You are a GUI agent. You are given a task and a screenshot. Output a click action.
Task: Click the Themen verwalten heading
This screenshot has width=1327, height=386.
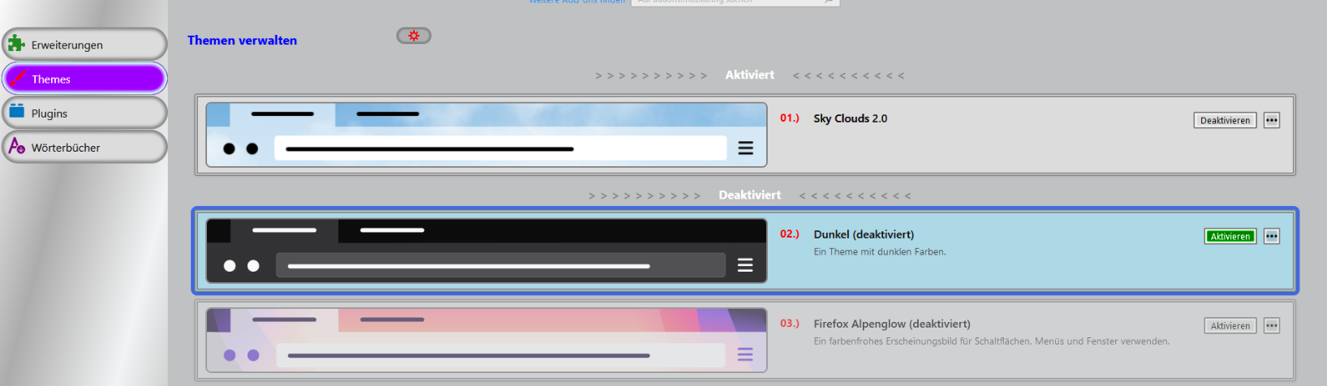(242, 40)
